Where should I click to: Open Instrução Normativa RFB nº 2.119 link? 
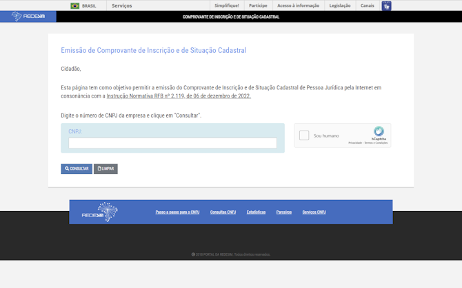pos(179,96)
